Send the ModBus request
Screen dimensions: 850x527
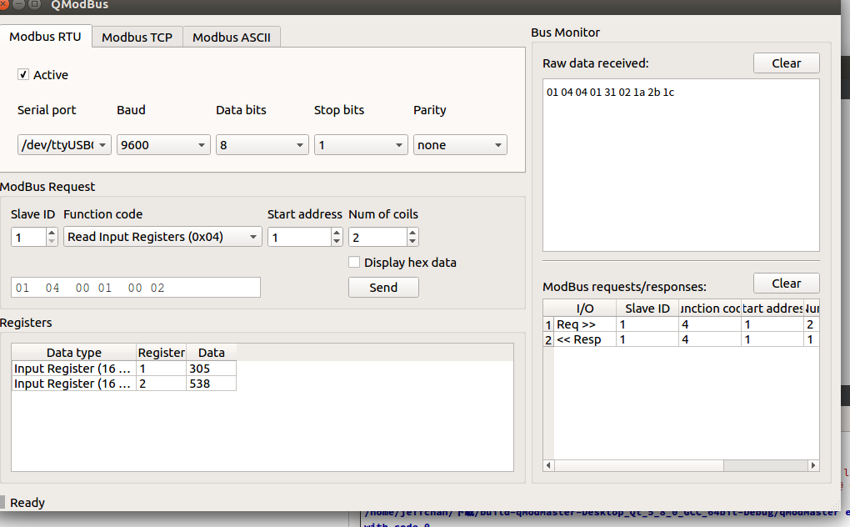point(383,288)
